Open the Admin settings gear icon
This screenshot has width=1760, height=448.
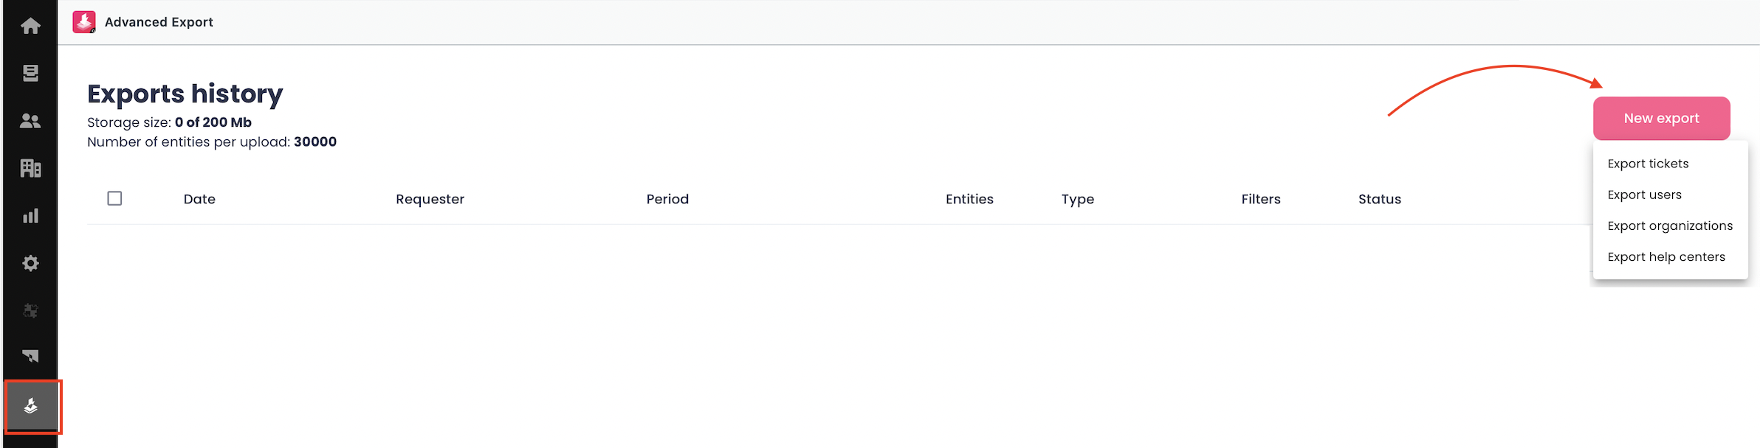tap(30, 263)
